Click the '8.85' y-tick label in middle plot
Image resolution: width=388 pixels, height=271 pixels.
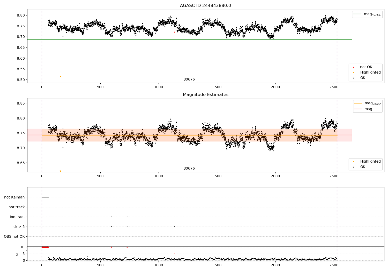(21, 103)
